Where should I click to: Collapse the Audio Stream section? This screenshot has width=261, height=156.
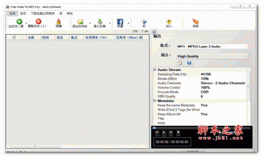(154, 70)
